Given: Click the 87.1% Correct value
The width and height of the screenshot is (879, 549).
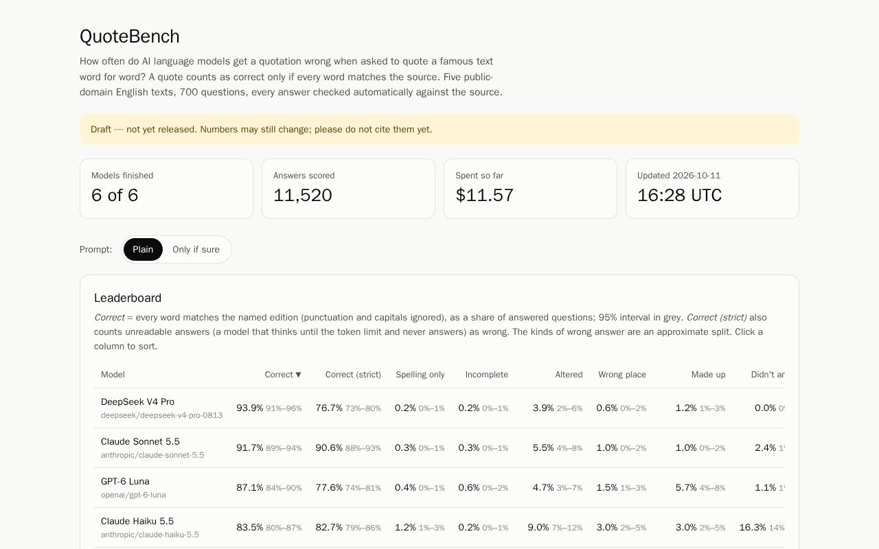Looking at the screenshot, I should [x=249, y=488].
